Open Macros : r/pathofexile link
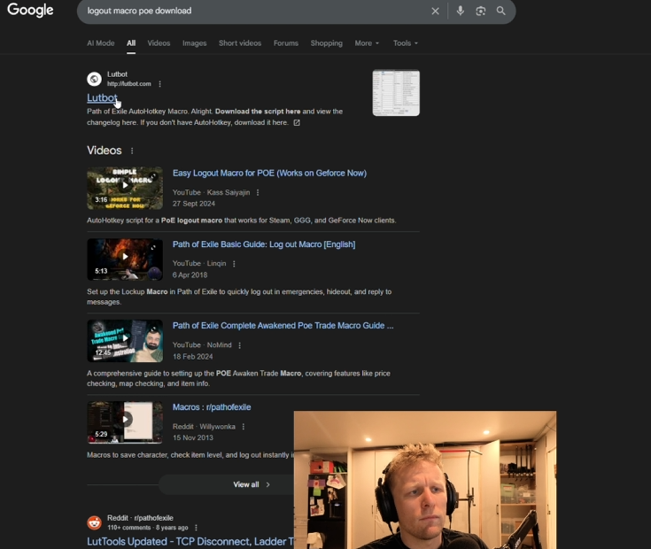 click(x=212, y=407)
